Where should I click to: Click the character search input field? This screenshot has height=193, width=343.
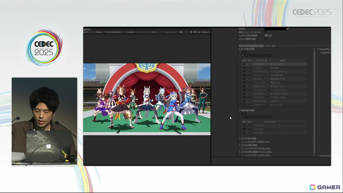[x=257, y=55]
